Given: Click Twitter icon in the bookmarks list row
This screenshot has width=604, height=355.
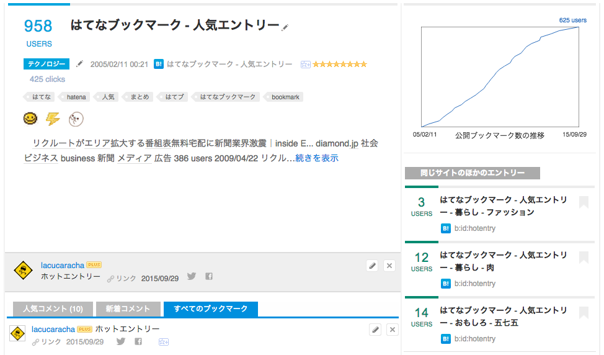Looking at the screenshot, I should point(121,341).
